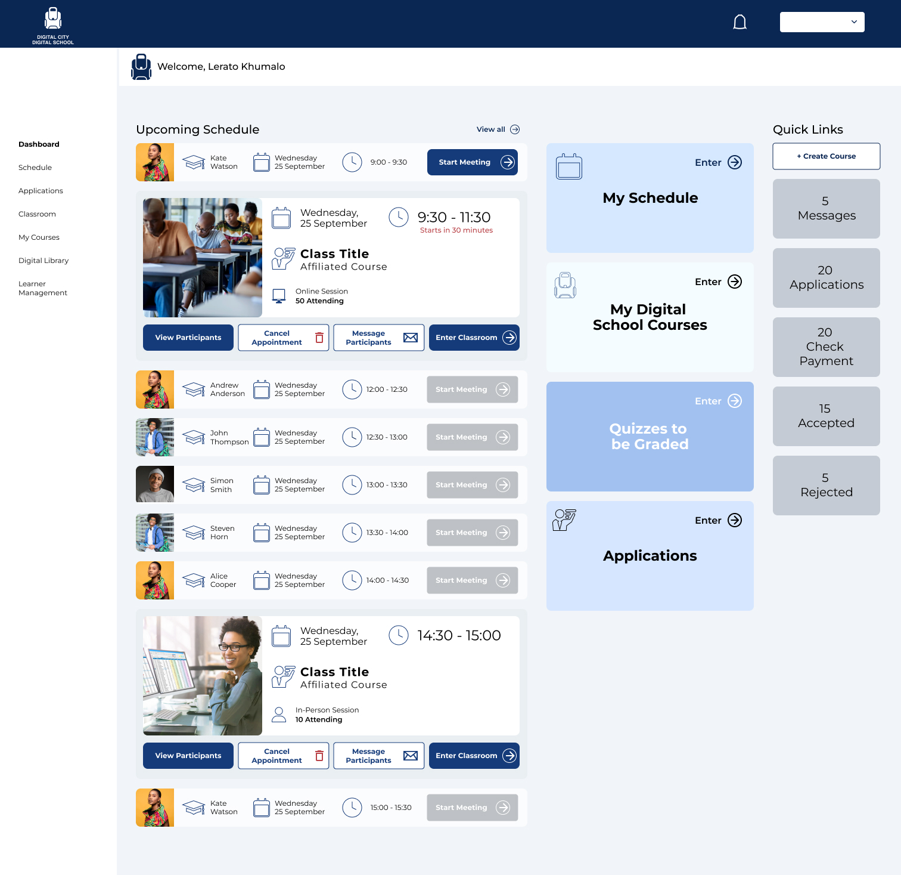Click the arrow icon beside View all
This screenshot has width=901, height=875.
(x=515, y=129)
